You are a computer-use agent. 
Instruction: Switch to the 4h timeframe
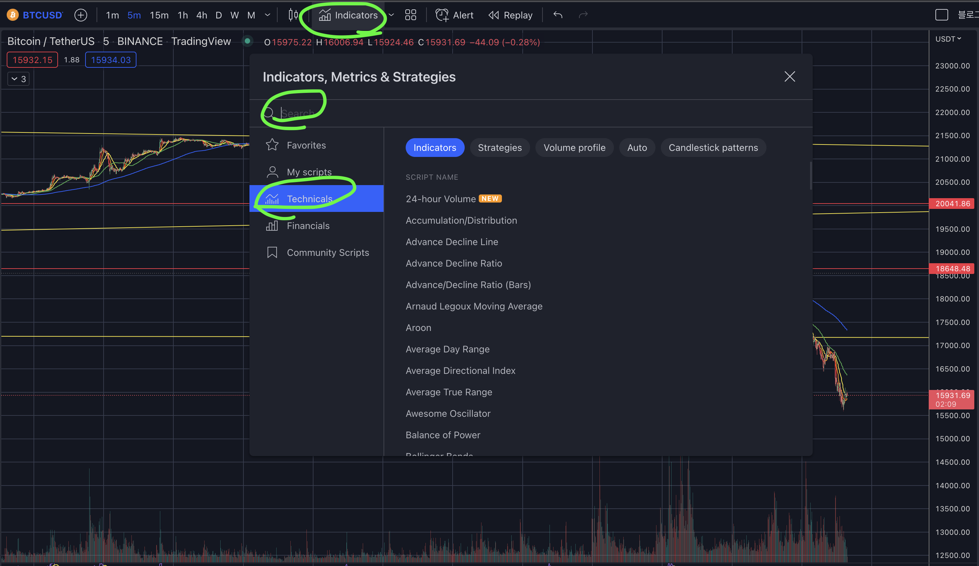pos(201,15)
